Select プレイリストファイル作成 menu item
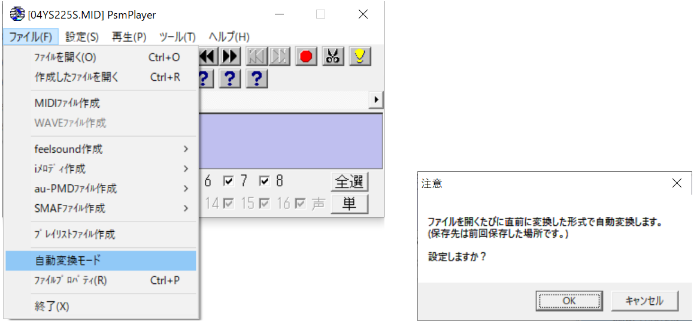Viewport: 700px width, 324px height. click(101, 234)
